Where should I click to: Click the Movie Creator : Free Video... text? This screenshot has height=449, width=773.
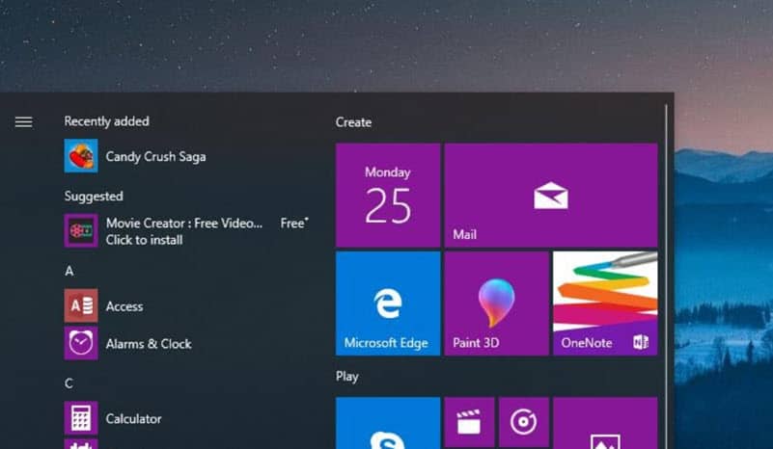184,223
